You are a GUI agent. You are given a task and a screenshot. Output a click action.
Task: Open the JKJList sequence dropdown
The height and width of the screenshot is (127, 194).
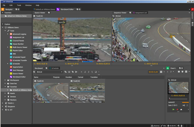click(62, 72)
